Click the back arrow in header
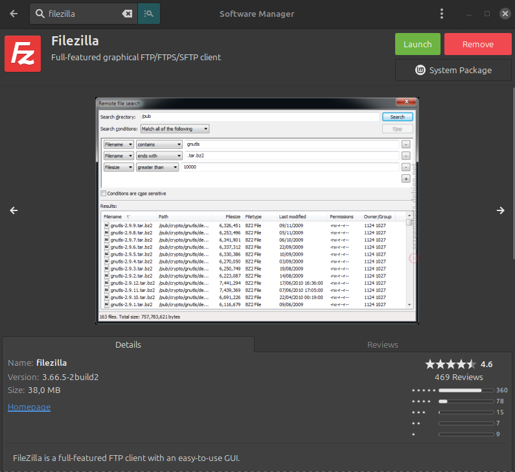This screenshot has width=515, height=472. click(x=14, y=14)
